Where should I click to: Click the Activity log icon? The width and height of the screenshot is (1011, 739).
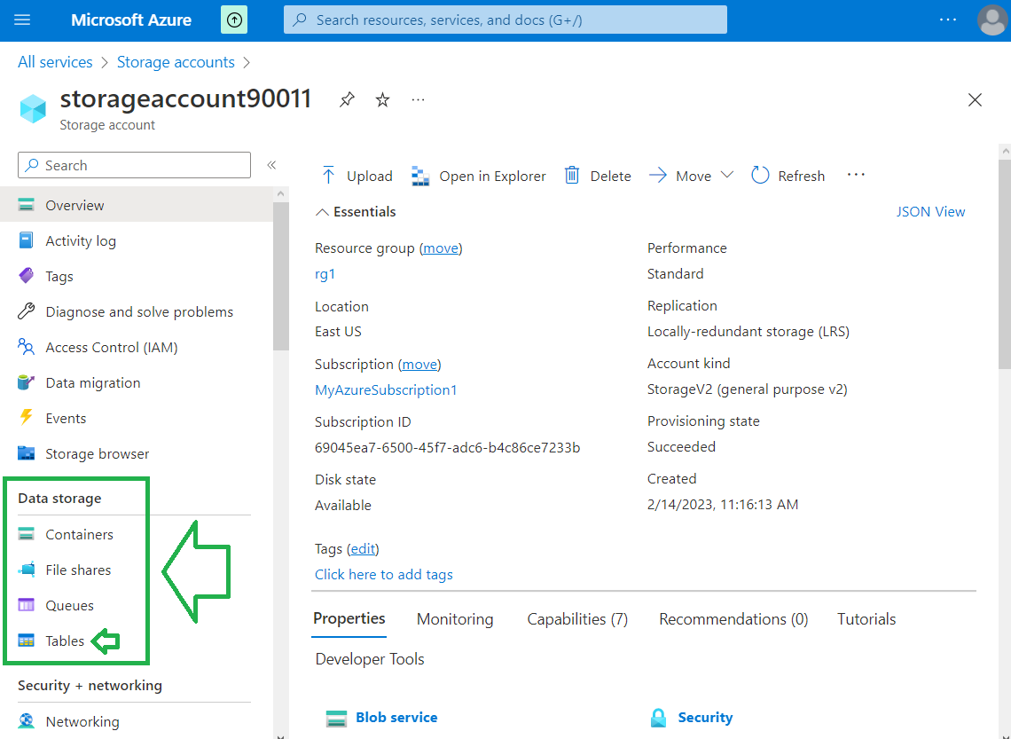27,240
